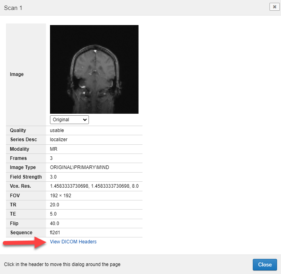Click the ORIGINAL\PRIMARY\M\ND image type value
281x274 pixels.
point(79,167)
